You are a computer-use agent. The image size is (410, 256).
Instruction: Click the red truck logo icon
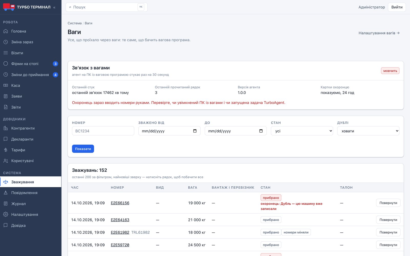tap(9, 7)
